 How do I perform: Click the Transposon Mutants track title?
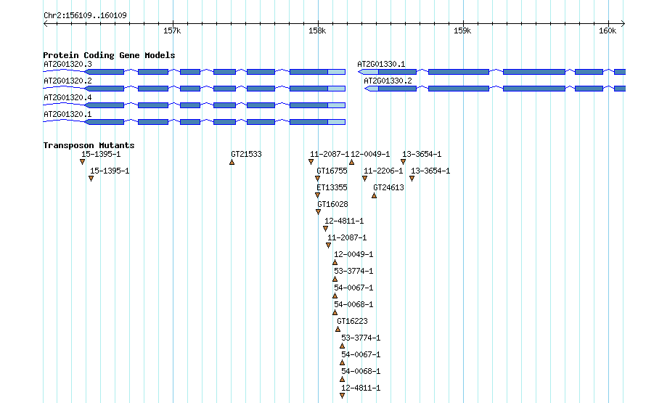pyautogui.click(x=89, y=145)
